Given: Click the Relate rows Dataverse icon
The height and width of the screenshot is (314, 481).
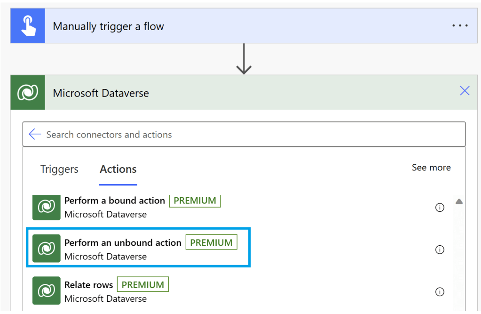Looking at the screenshot, I should pyautogui.click(x=47, y=290).
